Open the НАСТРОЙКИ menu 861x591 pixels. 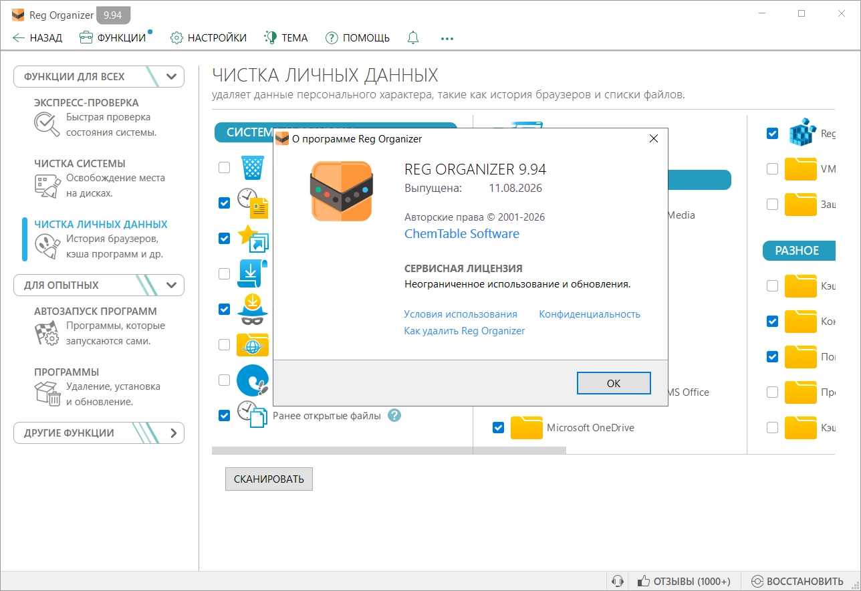click(208, 38)
